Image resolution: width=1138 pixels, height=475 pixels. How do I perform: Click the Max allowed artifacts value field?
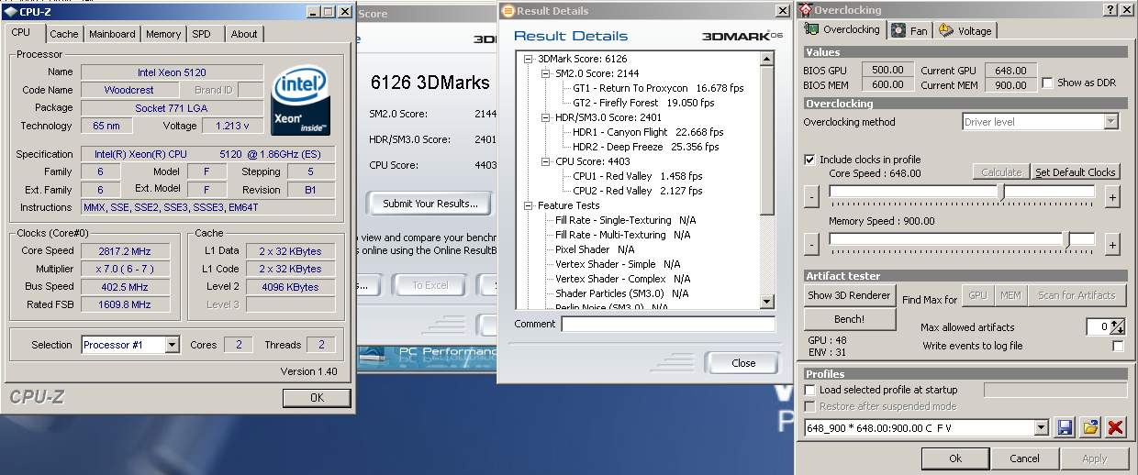(x=1099, y=326)
